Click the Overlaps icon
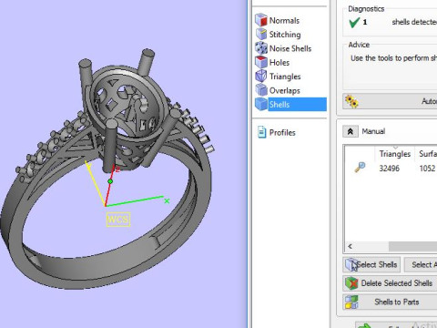Viewport: 437px width, 328px height. click(x=261, y=90)
